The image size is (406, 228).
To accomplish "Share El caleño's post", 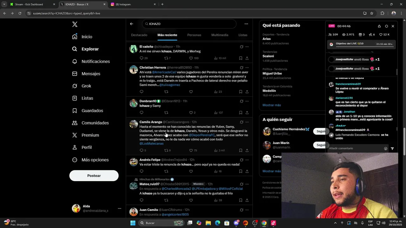I will 247,58.
